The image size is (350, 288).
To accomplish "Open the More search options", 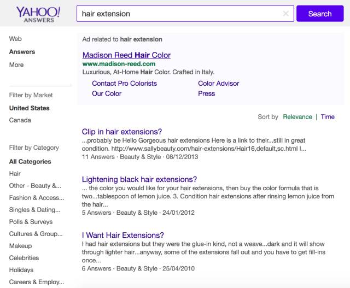I will [16, 64].
